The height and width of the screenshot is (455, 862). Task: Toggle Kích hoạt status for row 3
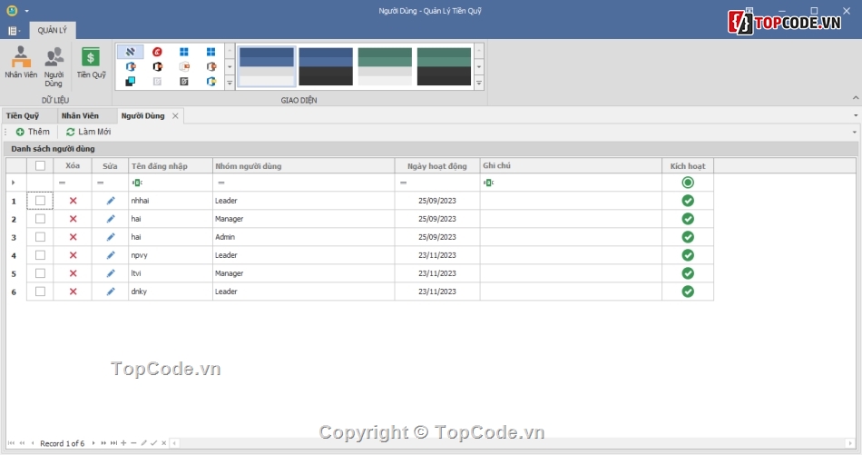pos(688,237)
